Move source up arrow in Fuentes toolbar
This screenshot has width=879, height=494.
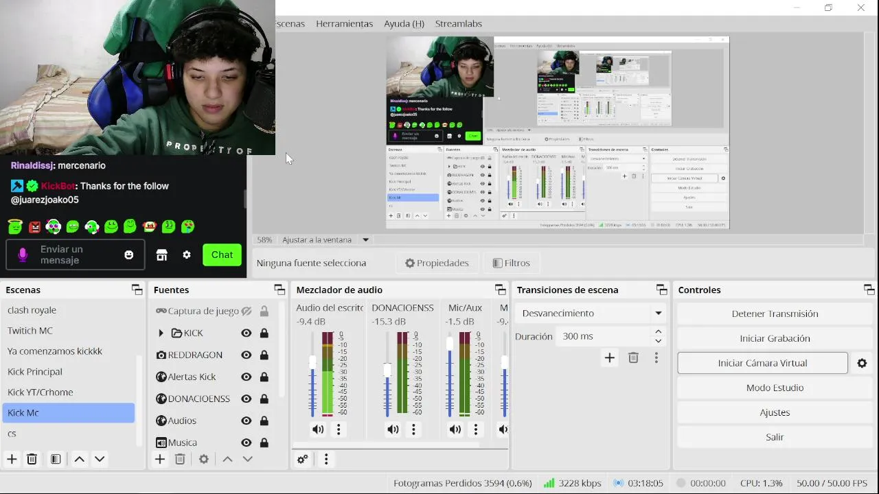click(227, 459)
